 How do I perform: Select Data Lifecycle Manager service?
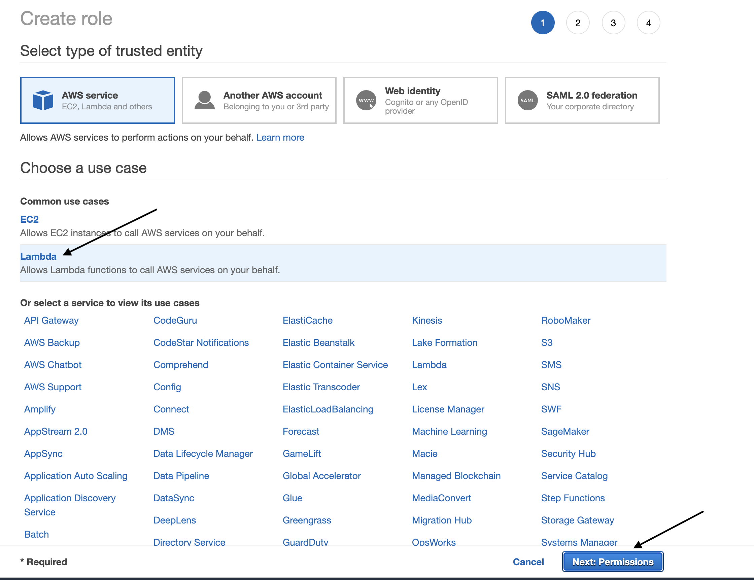203,454
